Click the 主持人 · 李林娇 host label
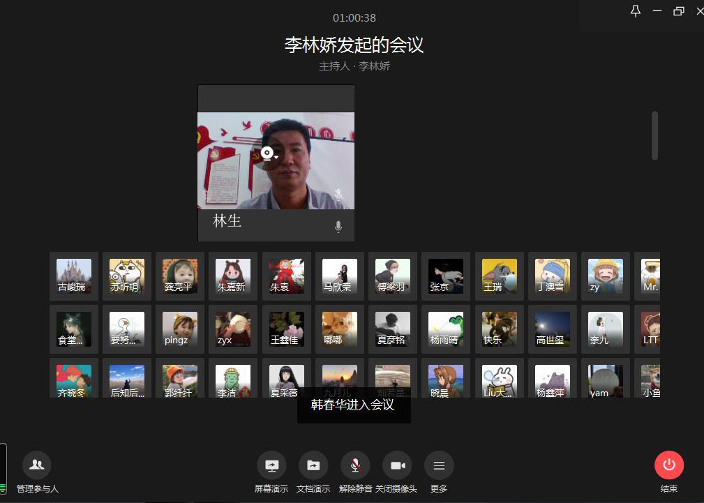Image resolution: width=704 pixels, height=503 pixels. (x=354, y=66)
